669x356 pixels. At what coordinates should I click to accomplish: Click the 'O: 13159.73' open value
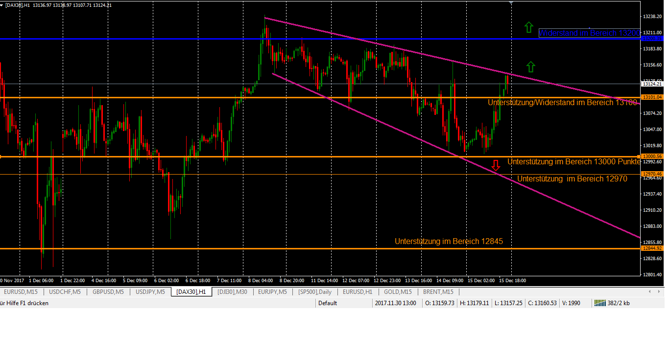click(x=439, y=303)
